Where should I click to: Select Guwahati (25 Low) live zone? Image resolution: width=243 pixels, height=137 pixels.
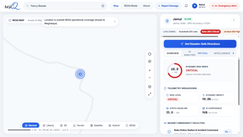[188, 31]
